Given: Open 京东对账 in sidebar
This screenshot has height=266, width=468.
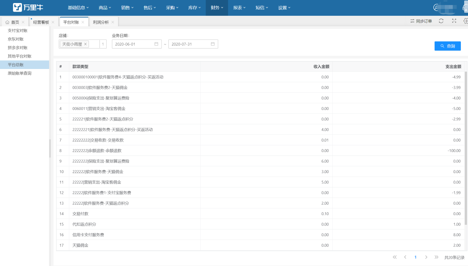Looking at the screenshot, I should click(x=16, y=39).
